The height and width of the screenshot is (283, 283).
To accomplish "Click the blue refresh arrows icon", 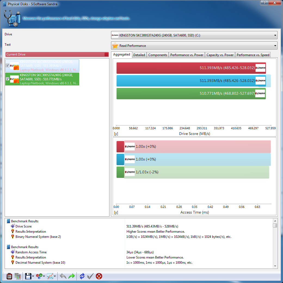I will pyautogui.click(x=82, y=276).
